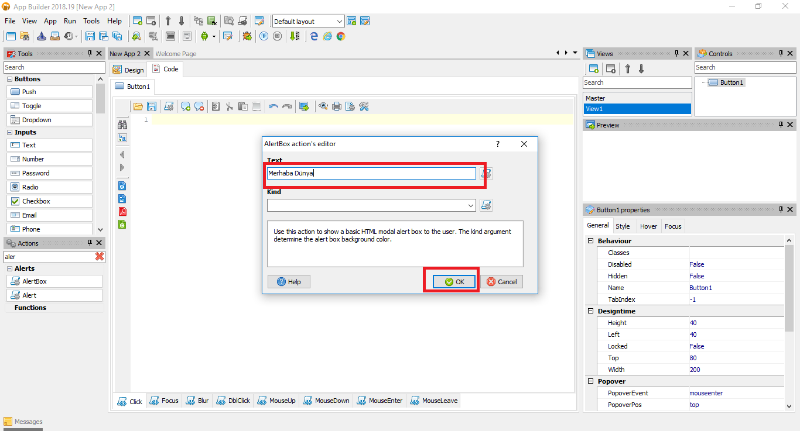The image size is (800, 431).
Task: Cut code using the scissors icon
Action: pyautogui.click(x=228, y=106)
